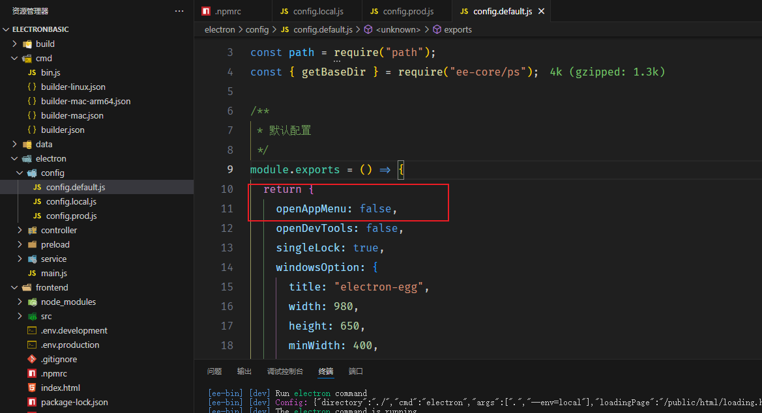Switch to the .npmrc editor tab
This screenshot has height=413, width=762.
coord(233,10)
